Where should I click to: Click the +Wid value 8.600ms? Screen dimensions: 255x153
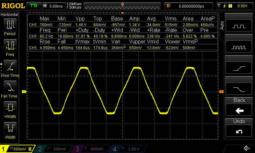click(119, 36)
